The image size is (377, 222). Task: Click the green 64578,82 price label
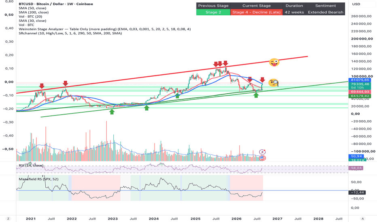coord(360,96)
